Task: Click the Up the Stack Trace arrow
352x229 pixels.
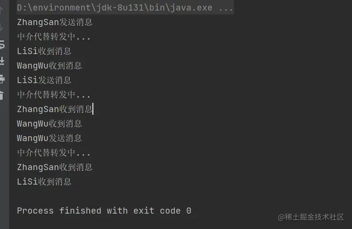Action: pyautogui.click(x=2, y=10)
